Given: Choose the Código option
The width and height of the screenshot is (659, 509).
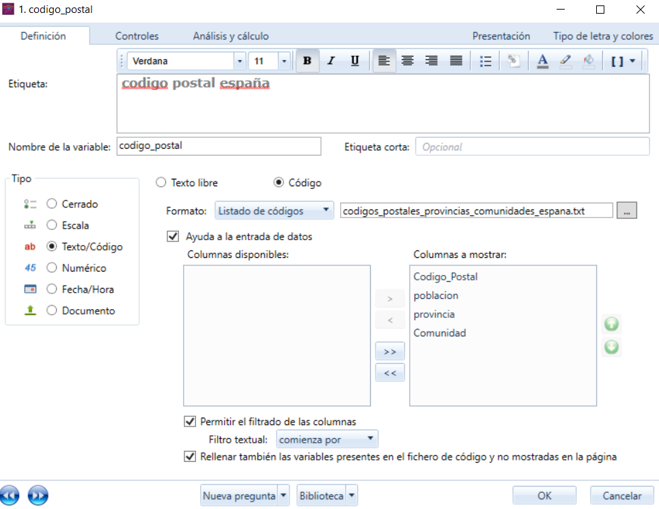Looking at the screenshot, I should click(278, 183).
